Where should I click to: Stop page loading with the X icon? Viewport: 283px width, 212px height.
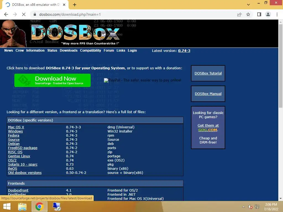(x=24, y=14)
